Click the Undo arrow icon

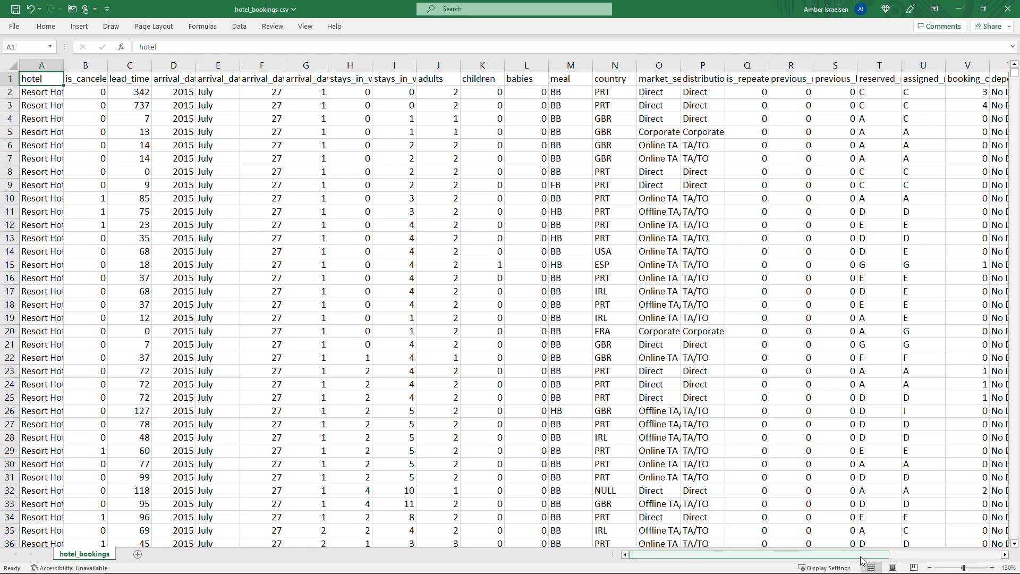31,9
